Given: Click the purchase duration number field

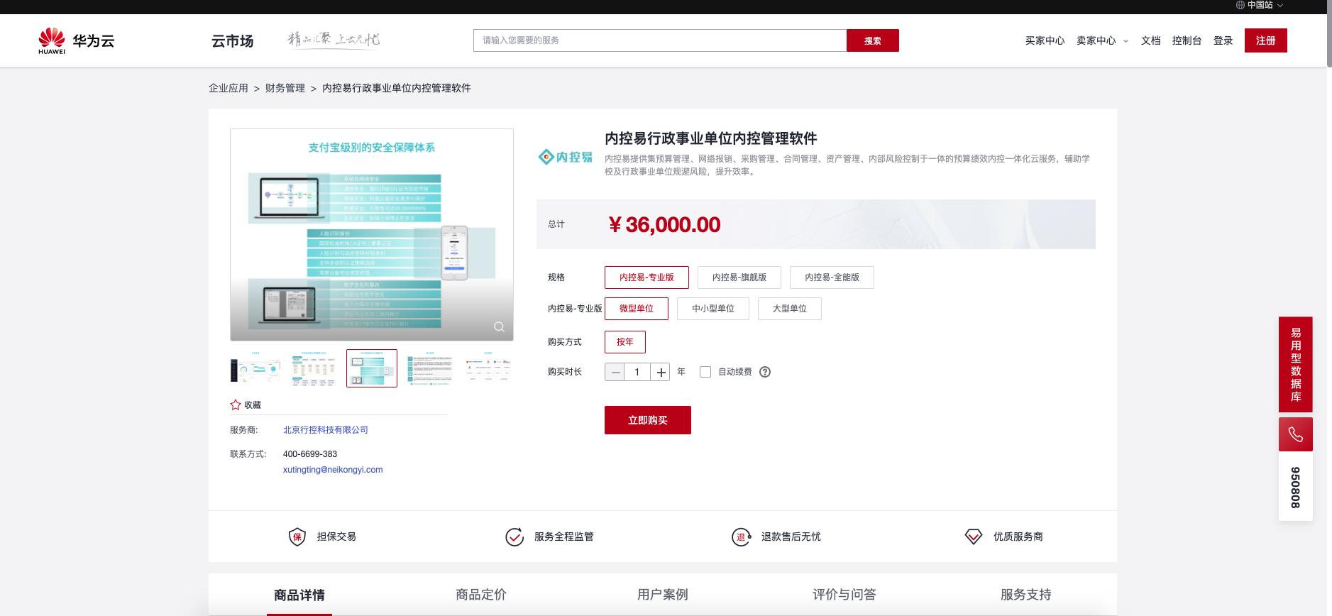Looking at the screenshot, I should coord(637,372).
